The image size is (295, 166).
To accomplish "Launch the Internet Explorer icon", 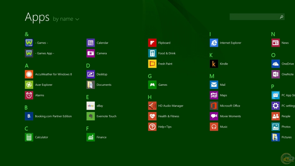I will (x=214, y=43).
